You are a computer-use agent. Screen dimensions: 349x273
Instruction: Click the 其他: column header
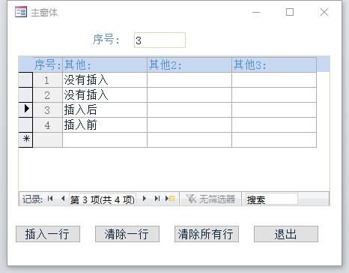pyautogui.click(x=105, y=64)
